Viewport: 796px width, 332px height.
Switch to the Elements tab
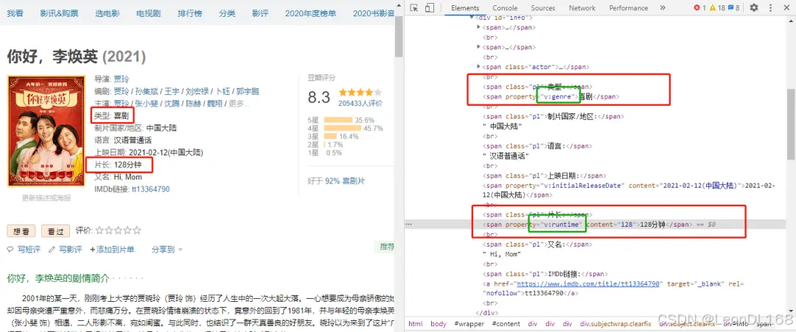[x=465, y=7]
